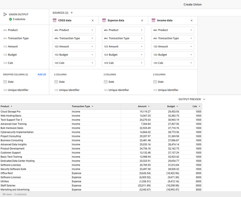
Task: Open COGS data Amount dropdown
Action: [74, 47]
